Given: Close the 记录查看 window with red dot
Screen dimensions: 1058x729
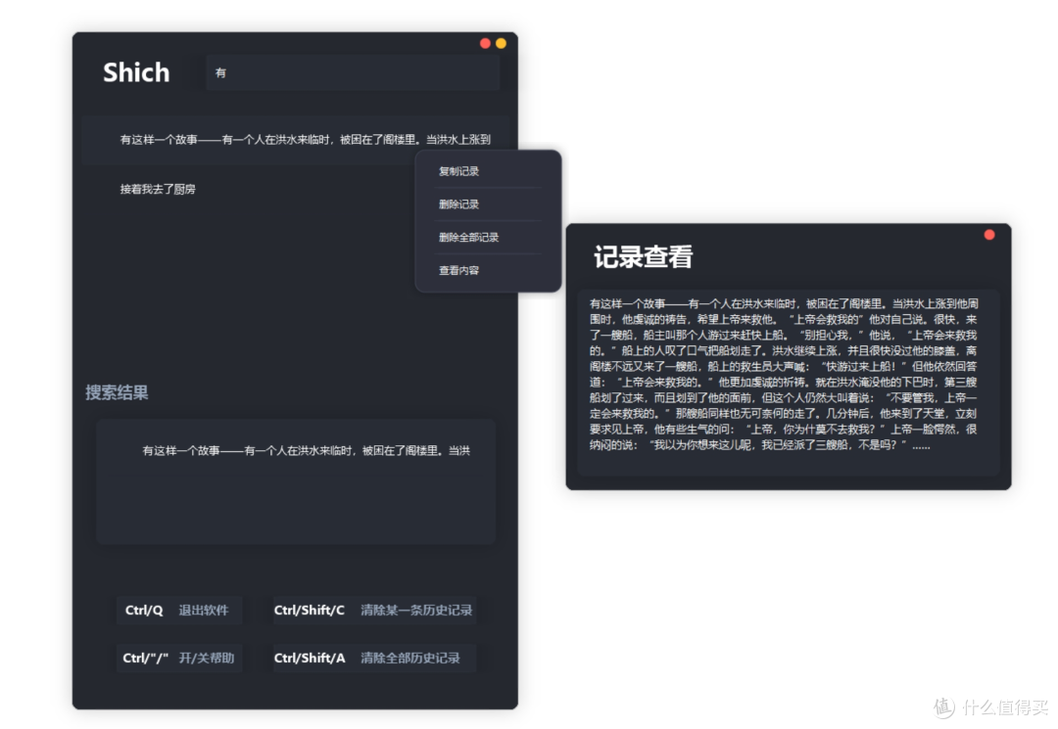Looking at the screenshot, I should point(989,235).
